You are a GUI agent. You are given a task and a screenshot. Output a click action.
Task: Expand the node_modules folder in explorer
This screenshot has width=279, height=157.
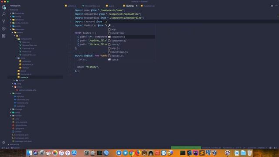tap(21, 23)
